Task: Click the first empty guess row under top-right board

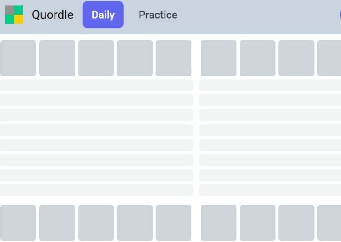Action: click(270, 85)
